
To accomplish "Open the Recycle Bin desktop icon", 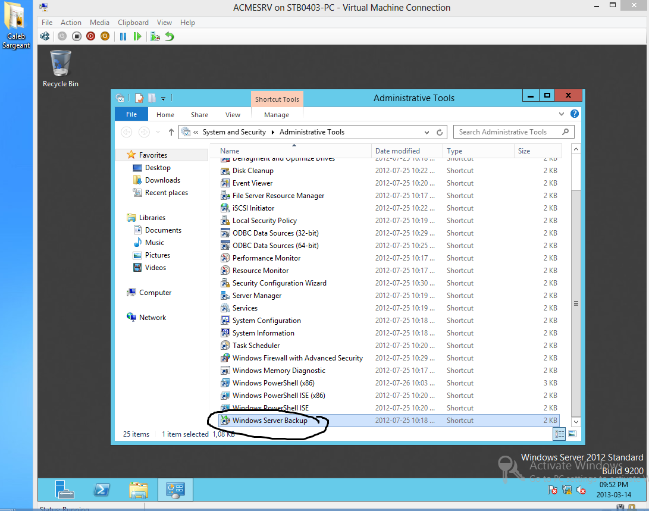I will tap(61, 68).
